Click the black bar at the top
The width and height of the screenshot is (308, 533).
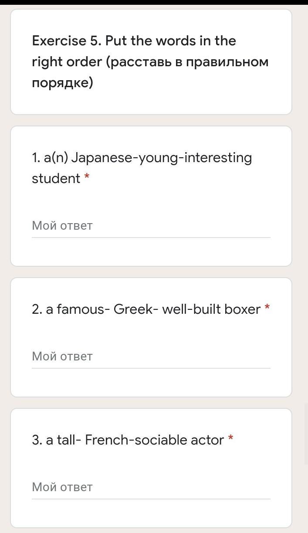click(154, 2)
